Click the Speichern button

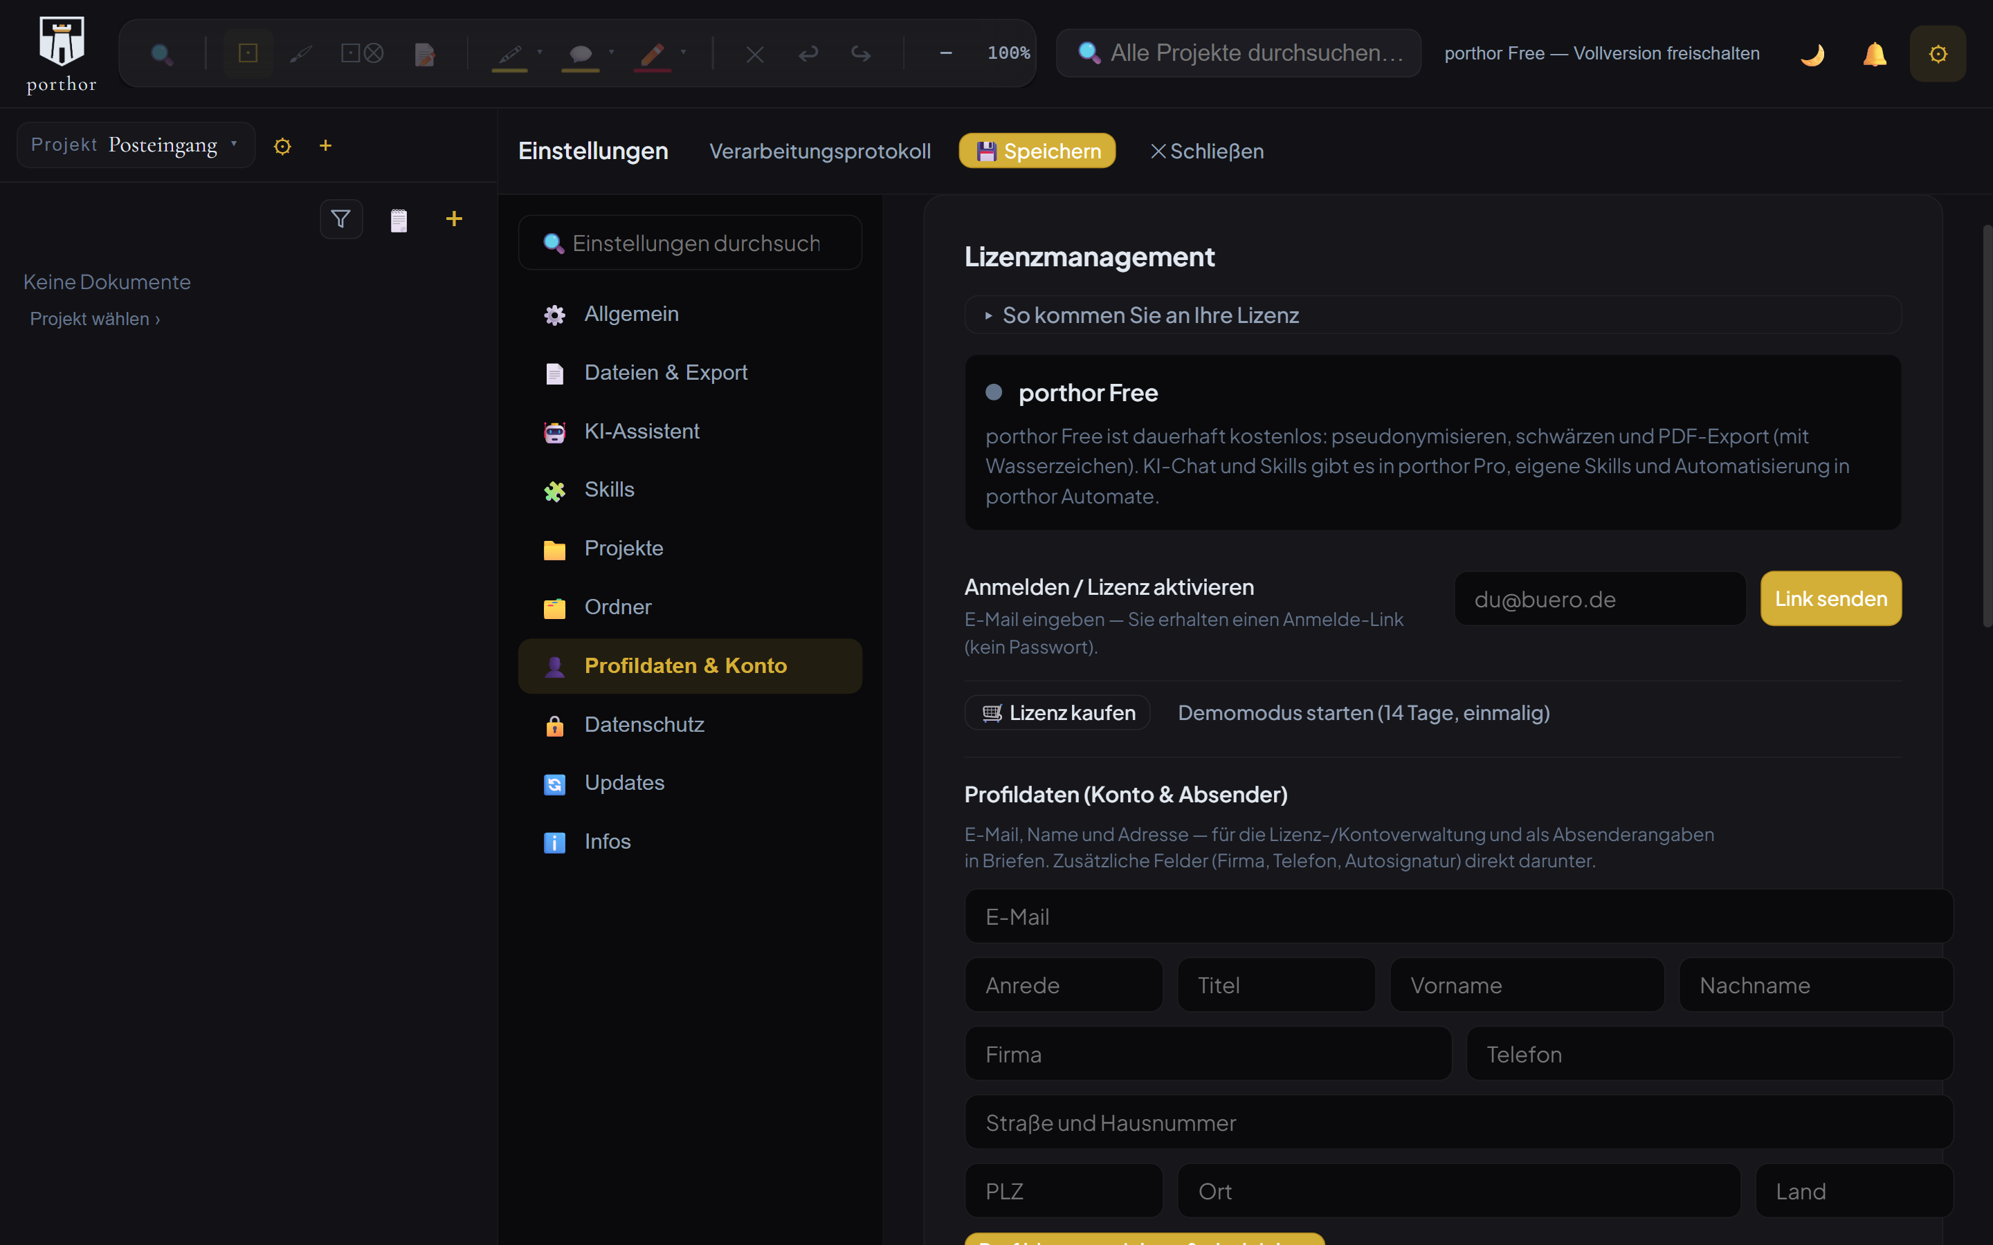click(1037, 151)
